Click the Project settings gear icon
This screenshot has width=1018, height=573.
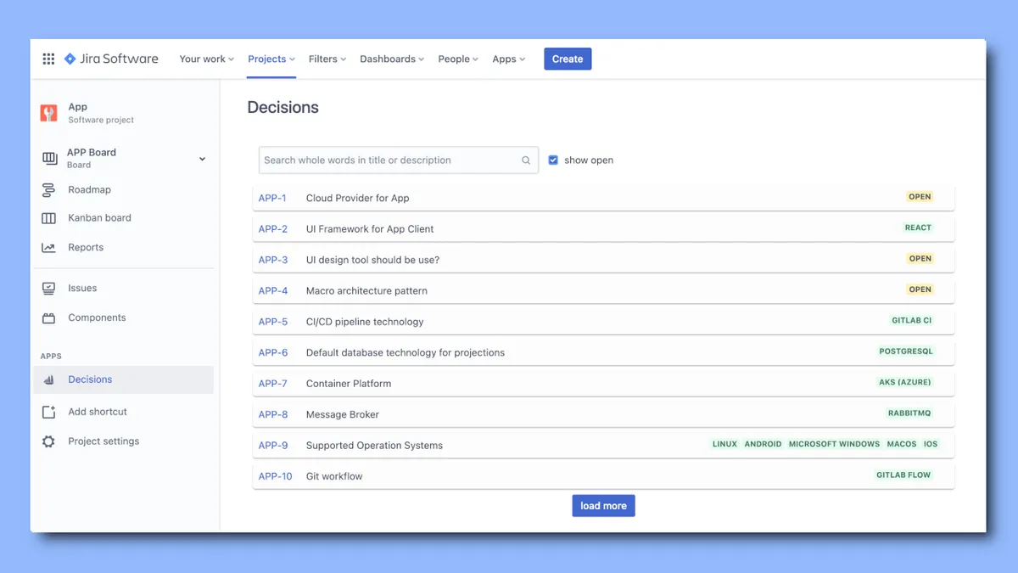[x=49, y=441]
